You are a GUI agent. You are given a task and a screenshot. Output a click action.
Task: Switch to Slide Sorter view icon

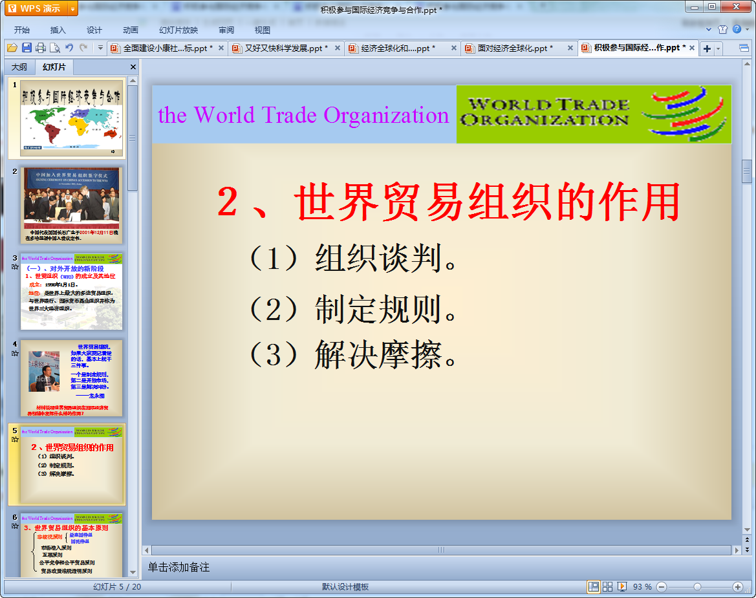tap(607, 586)
